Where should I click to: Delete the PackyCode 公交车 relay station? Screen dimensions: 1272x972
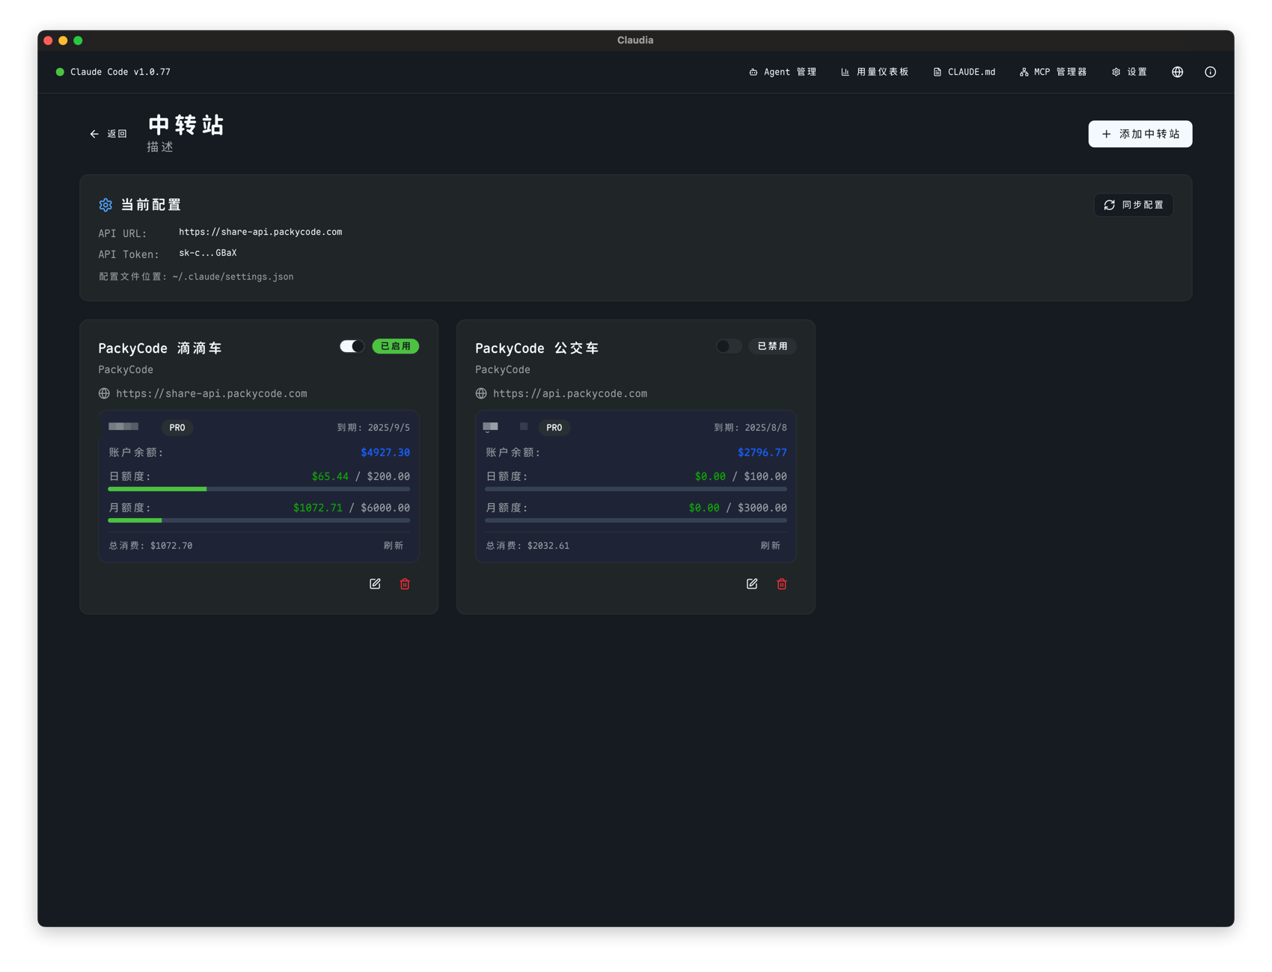(x=782, y=584)
